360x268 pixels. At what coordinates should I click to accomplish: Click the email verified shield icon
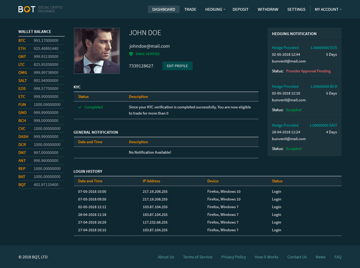pos(131,54)
